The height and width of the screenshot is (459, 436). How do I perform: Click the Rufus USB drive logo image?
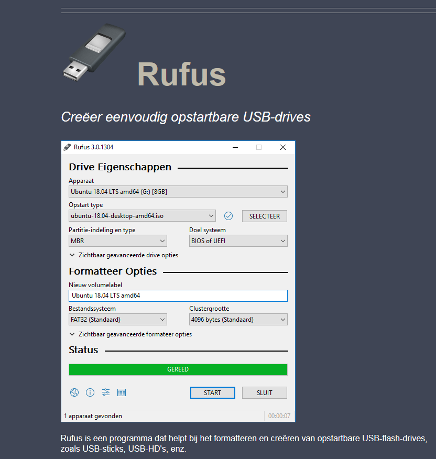click(94, 52)
